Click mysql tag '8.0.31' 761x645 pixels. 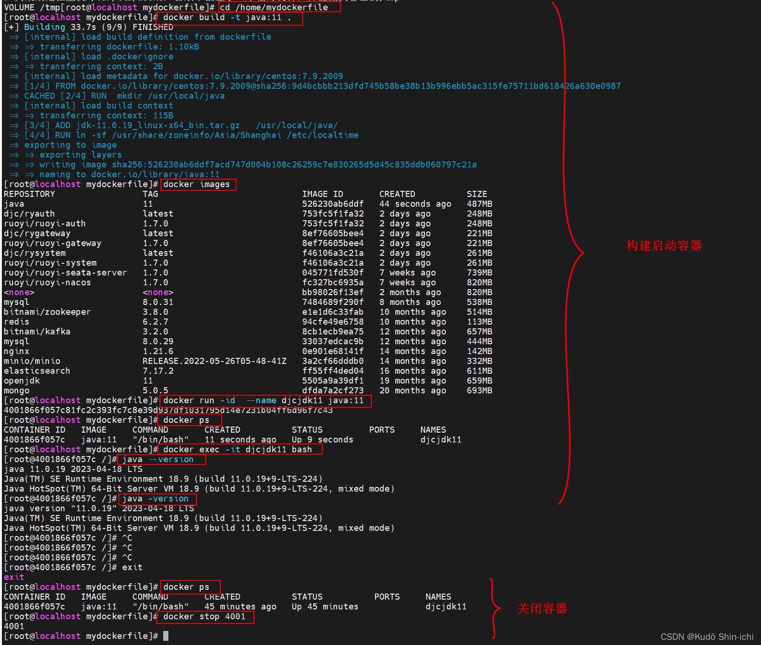tap(158, 302)
